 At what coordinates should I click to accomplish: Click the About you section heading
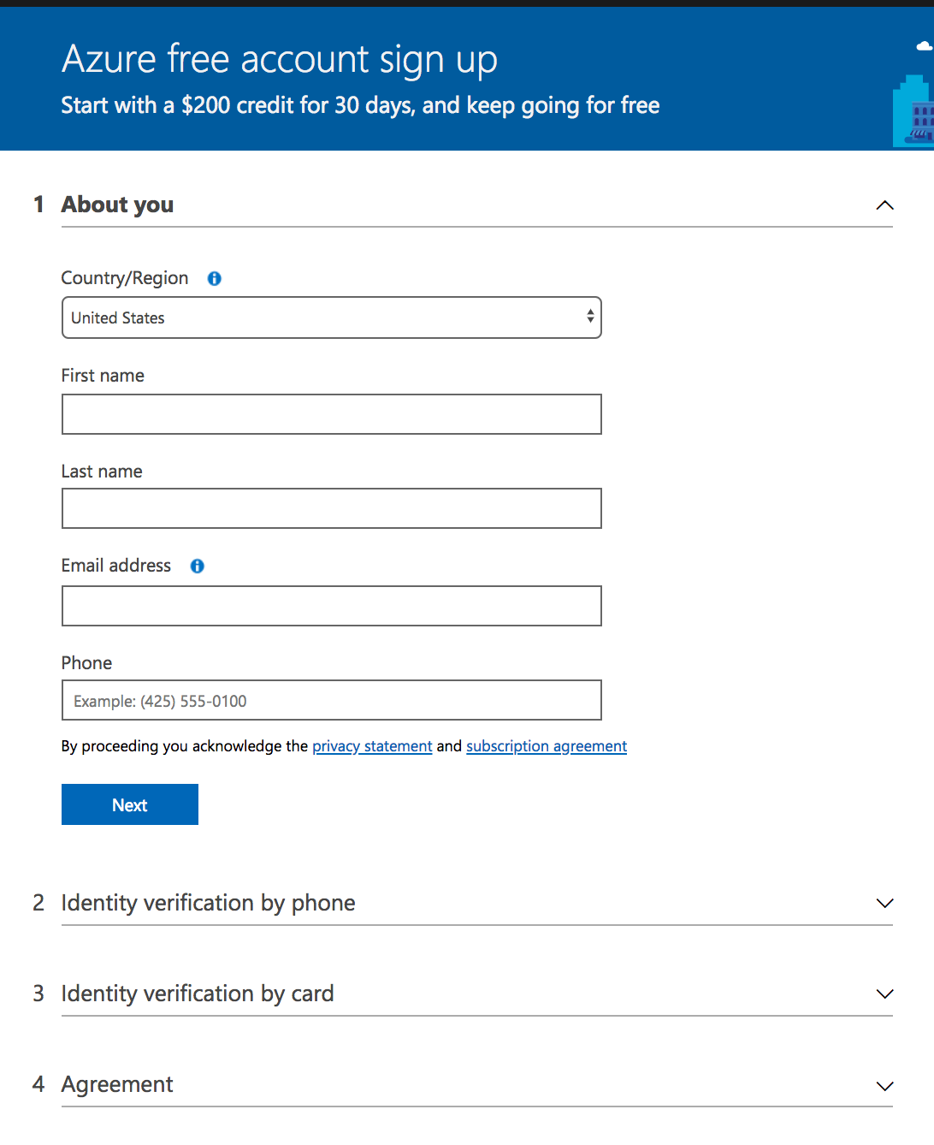click(117, 205)
